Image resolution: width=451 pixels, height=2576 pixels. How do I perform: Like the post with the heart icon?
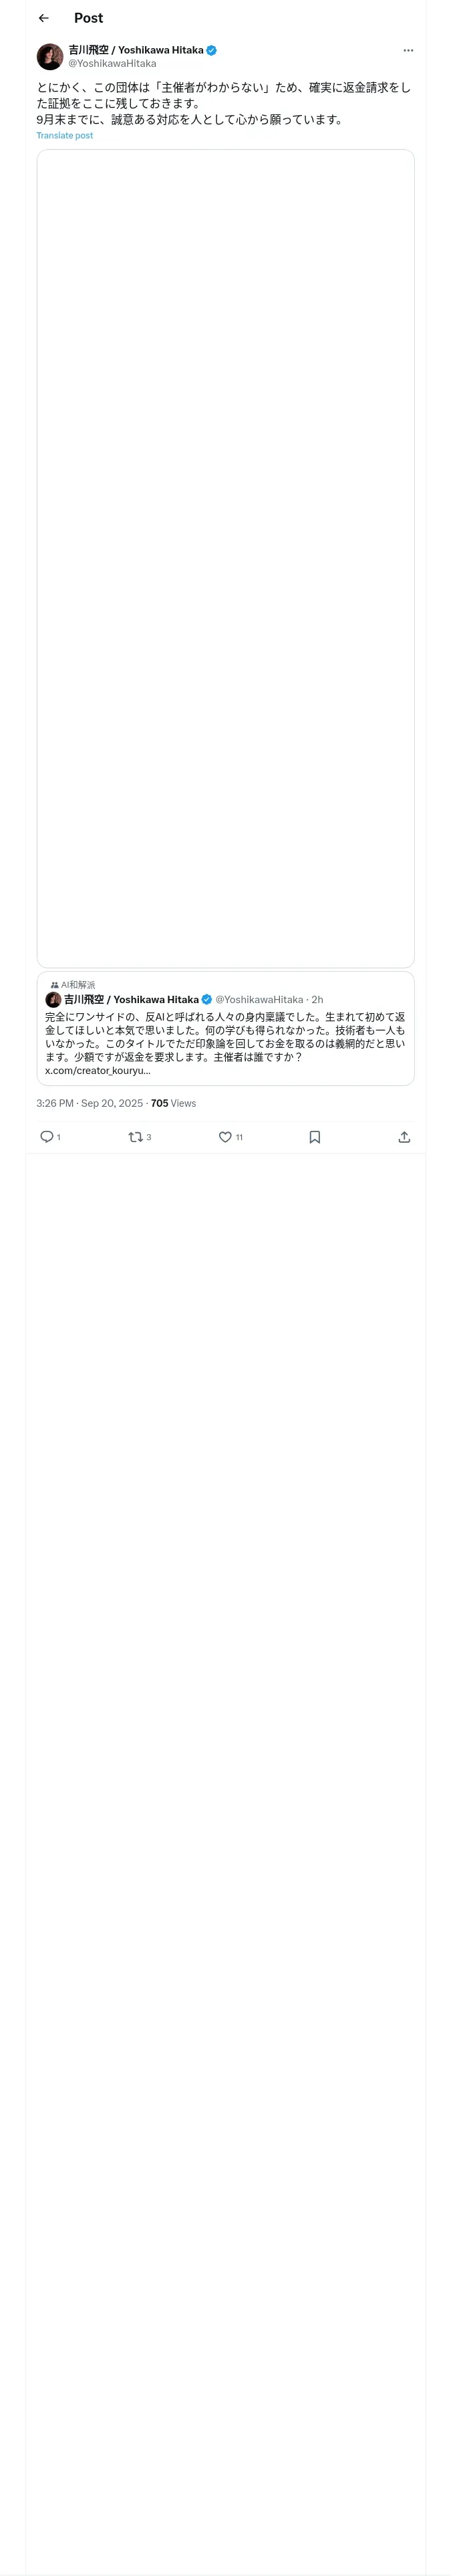point(225,1137)
